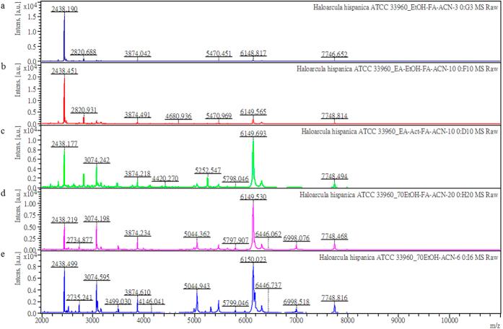The width and height of the screenshot is (503, 329).
Task: Click the 10000 tick on the m/z axis
Action: (449, 320)
